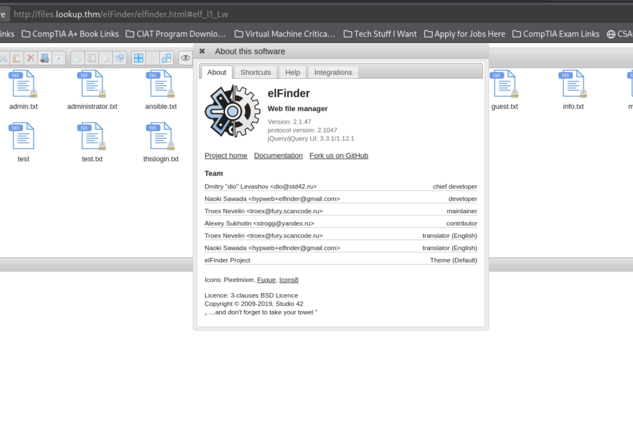633x436 pixels.
Task: Select the ansible.txt file icon
Action: pos(161,84)
